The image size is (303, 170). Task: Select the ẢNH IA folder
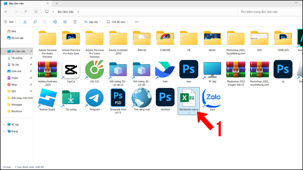[142, 41]
